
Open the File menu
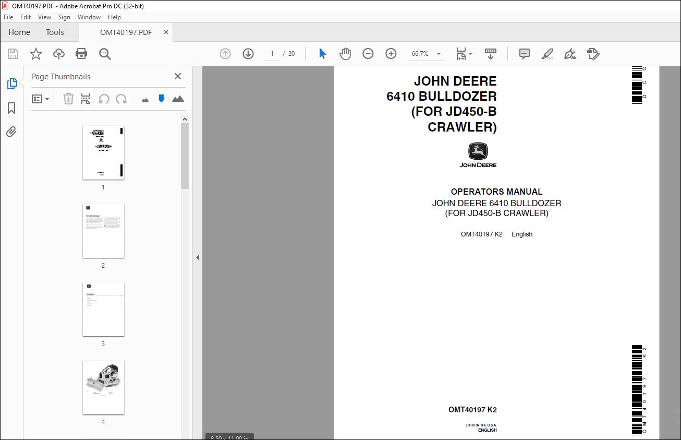coord(8,17)
